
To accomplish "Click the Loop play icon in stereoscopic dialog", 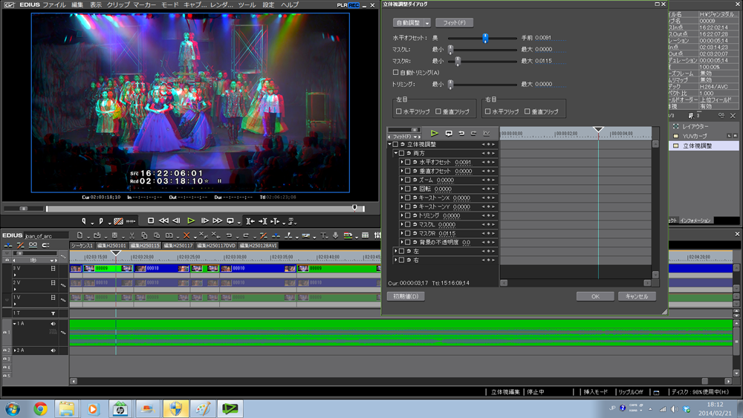I will [x=449, y=134].
